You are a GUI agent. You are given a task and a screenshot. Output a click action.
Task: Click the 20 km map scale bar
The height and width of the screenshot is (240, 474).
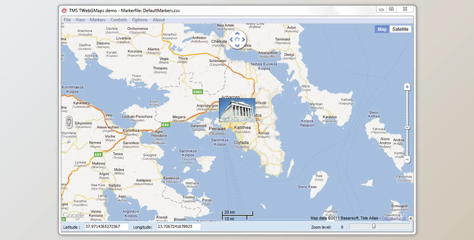pyautogui.click(x=238, y=215)
